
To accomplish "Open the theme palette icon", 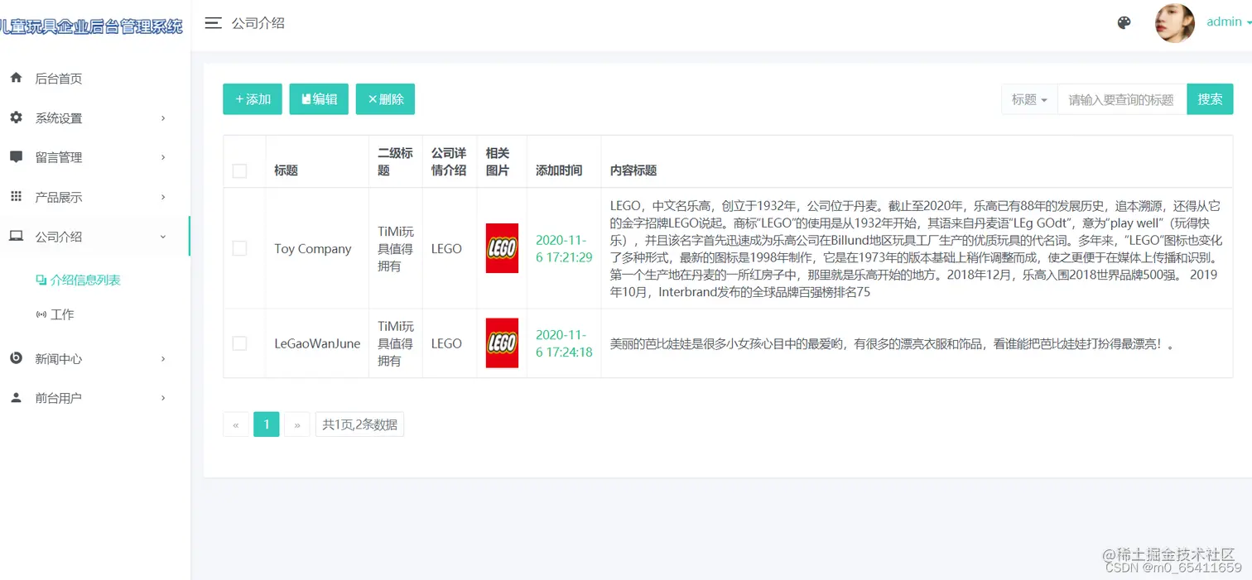I will click(x=1124, y=23).
